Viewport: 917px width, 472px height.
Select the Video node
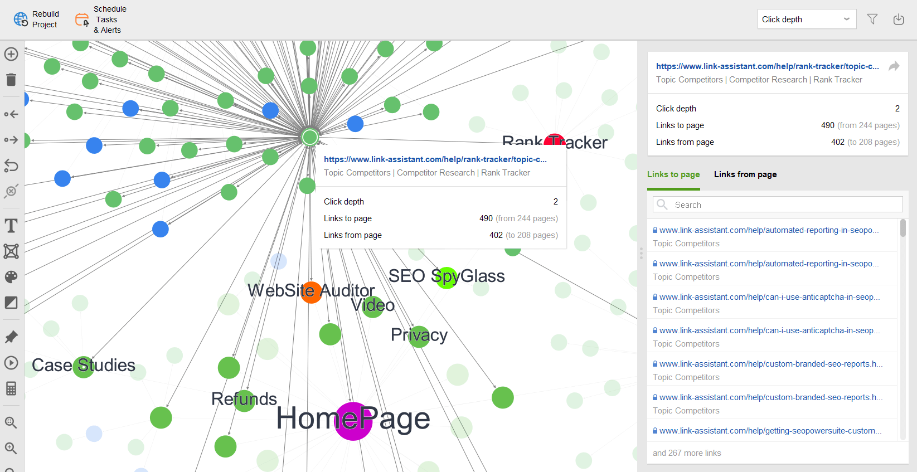click(373, 306)
